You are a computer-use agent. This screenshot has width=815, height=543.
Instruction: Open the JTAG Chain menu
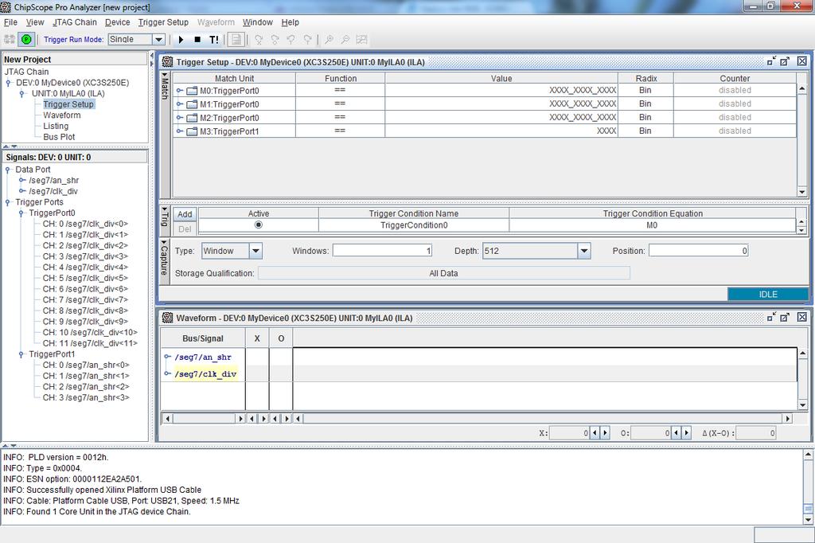tap(74, 22)
